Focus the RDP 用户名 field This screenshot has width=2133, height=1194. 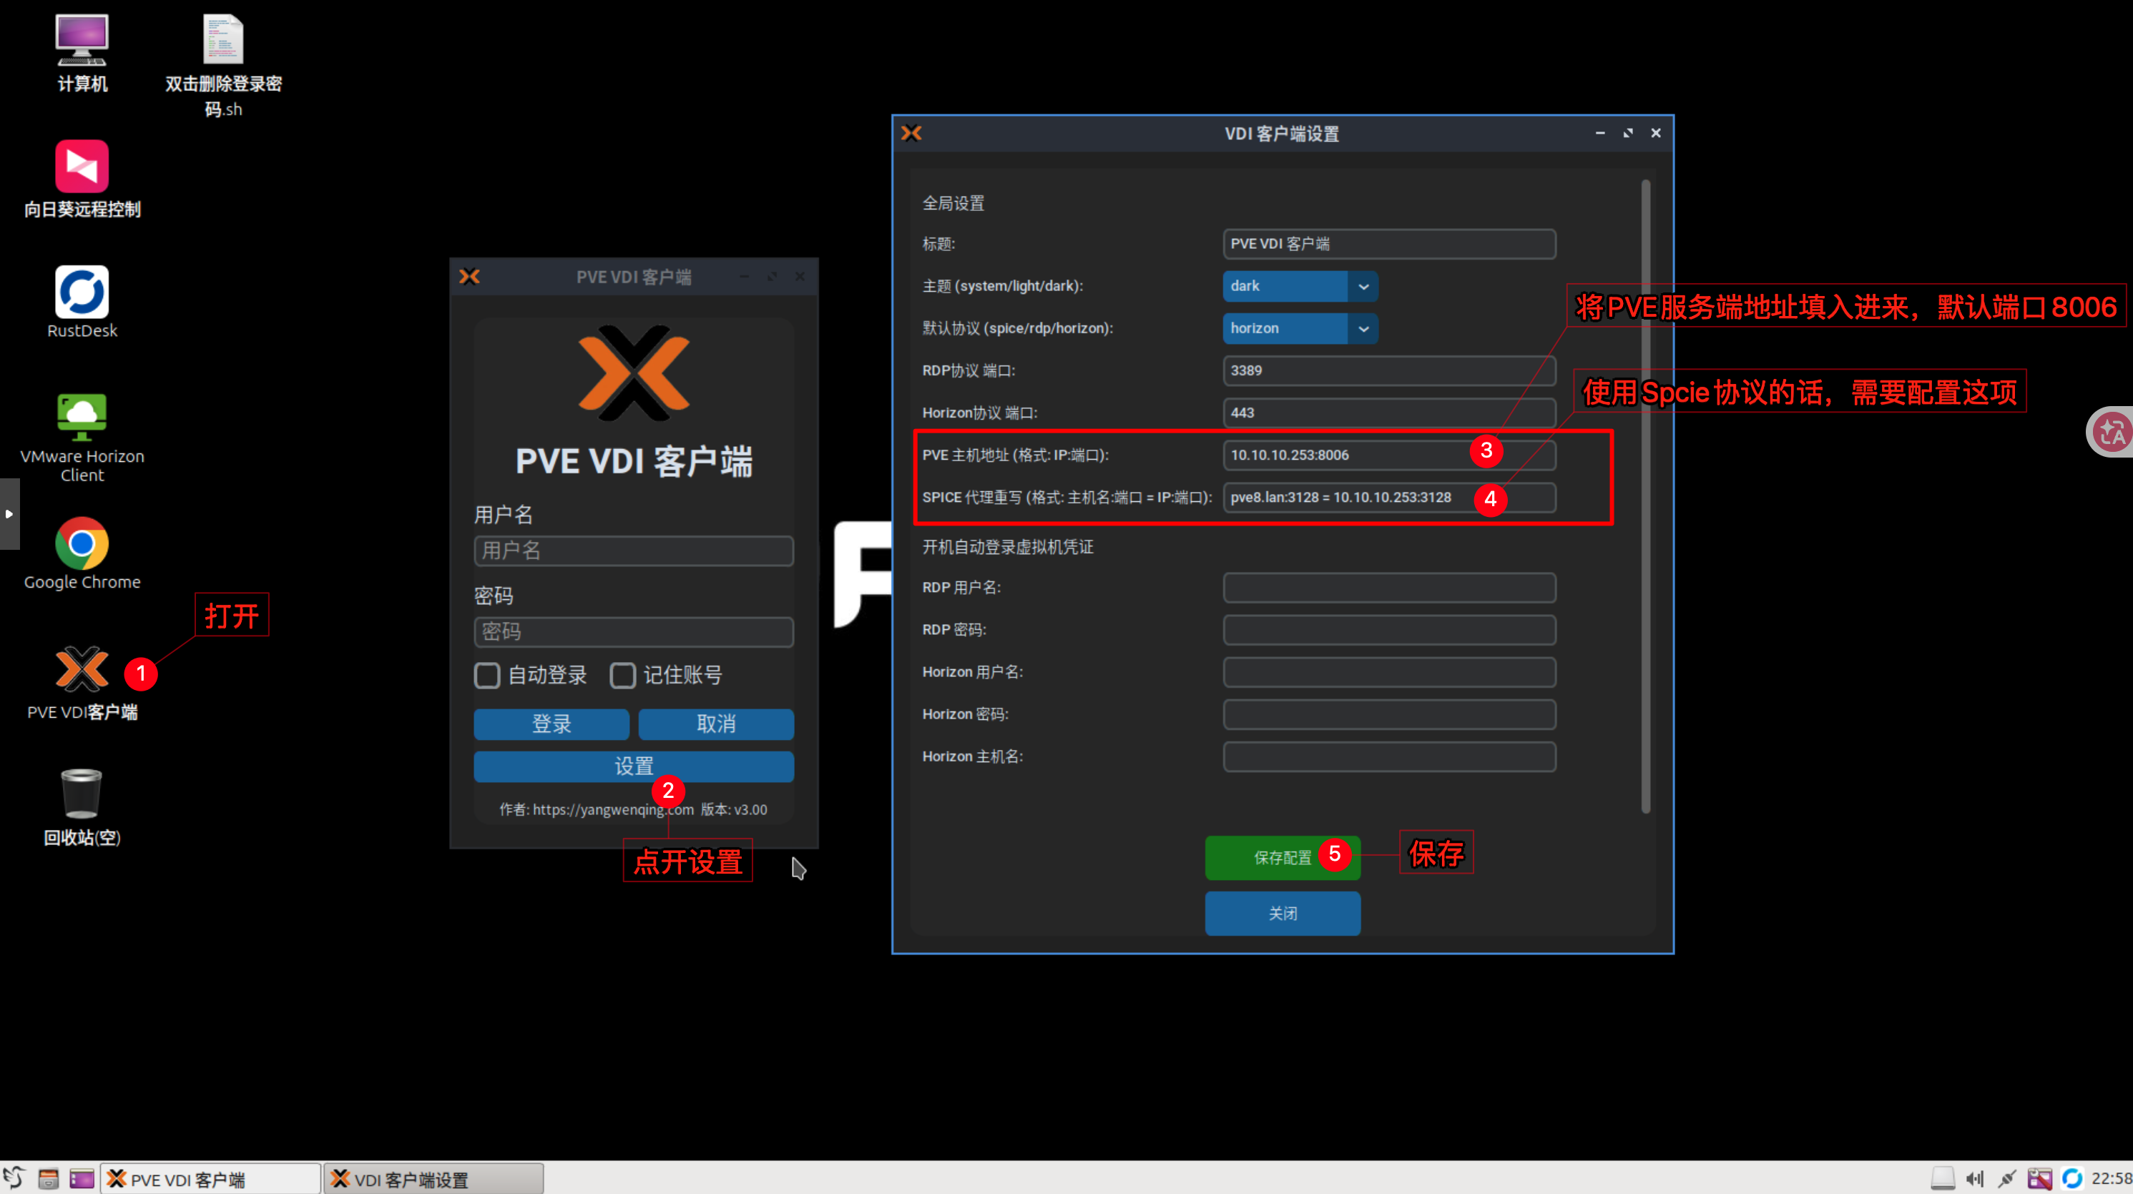[x=1389, y=588]
